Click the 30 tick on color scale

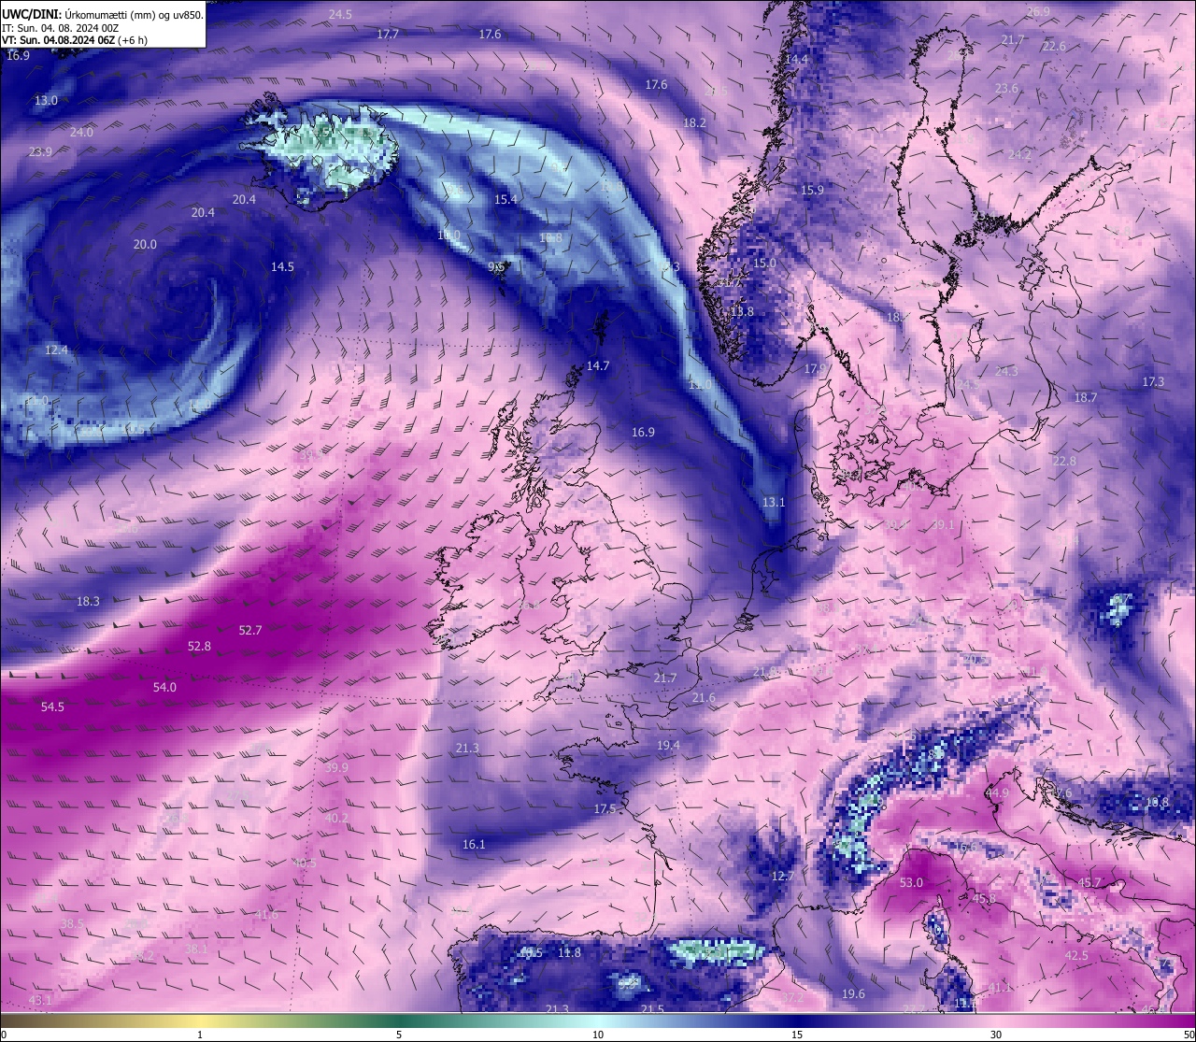click(996, 1035)
